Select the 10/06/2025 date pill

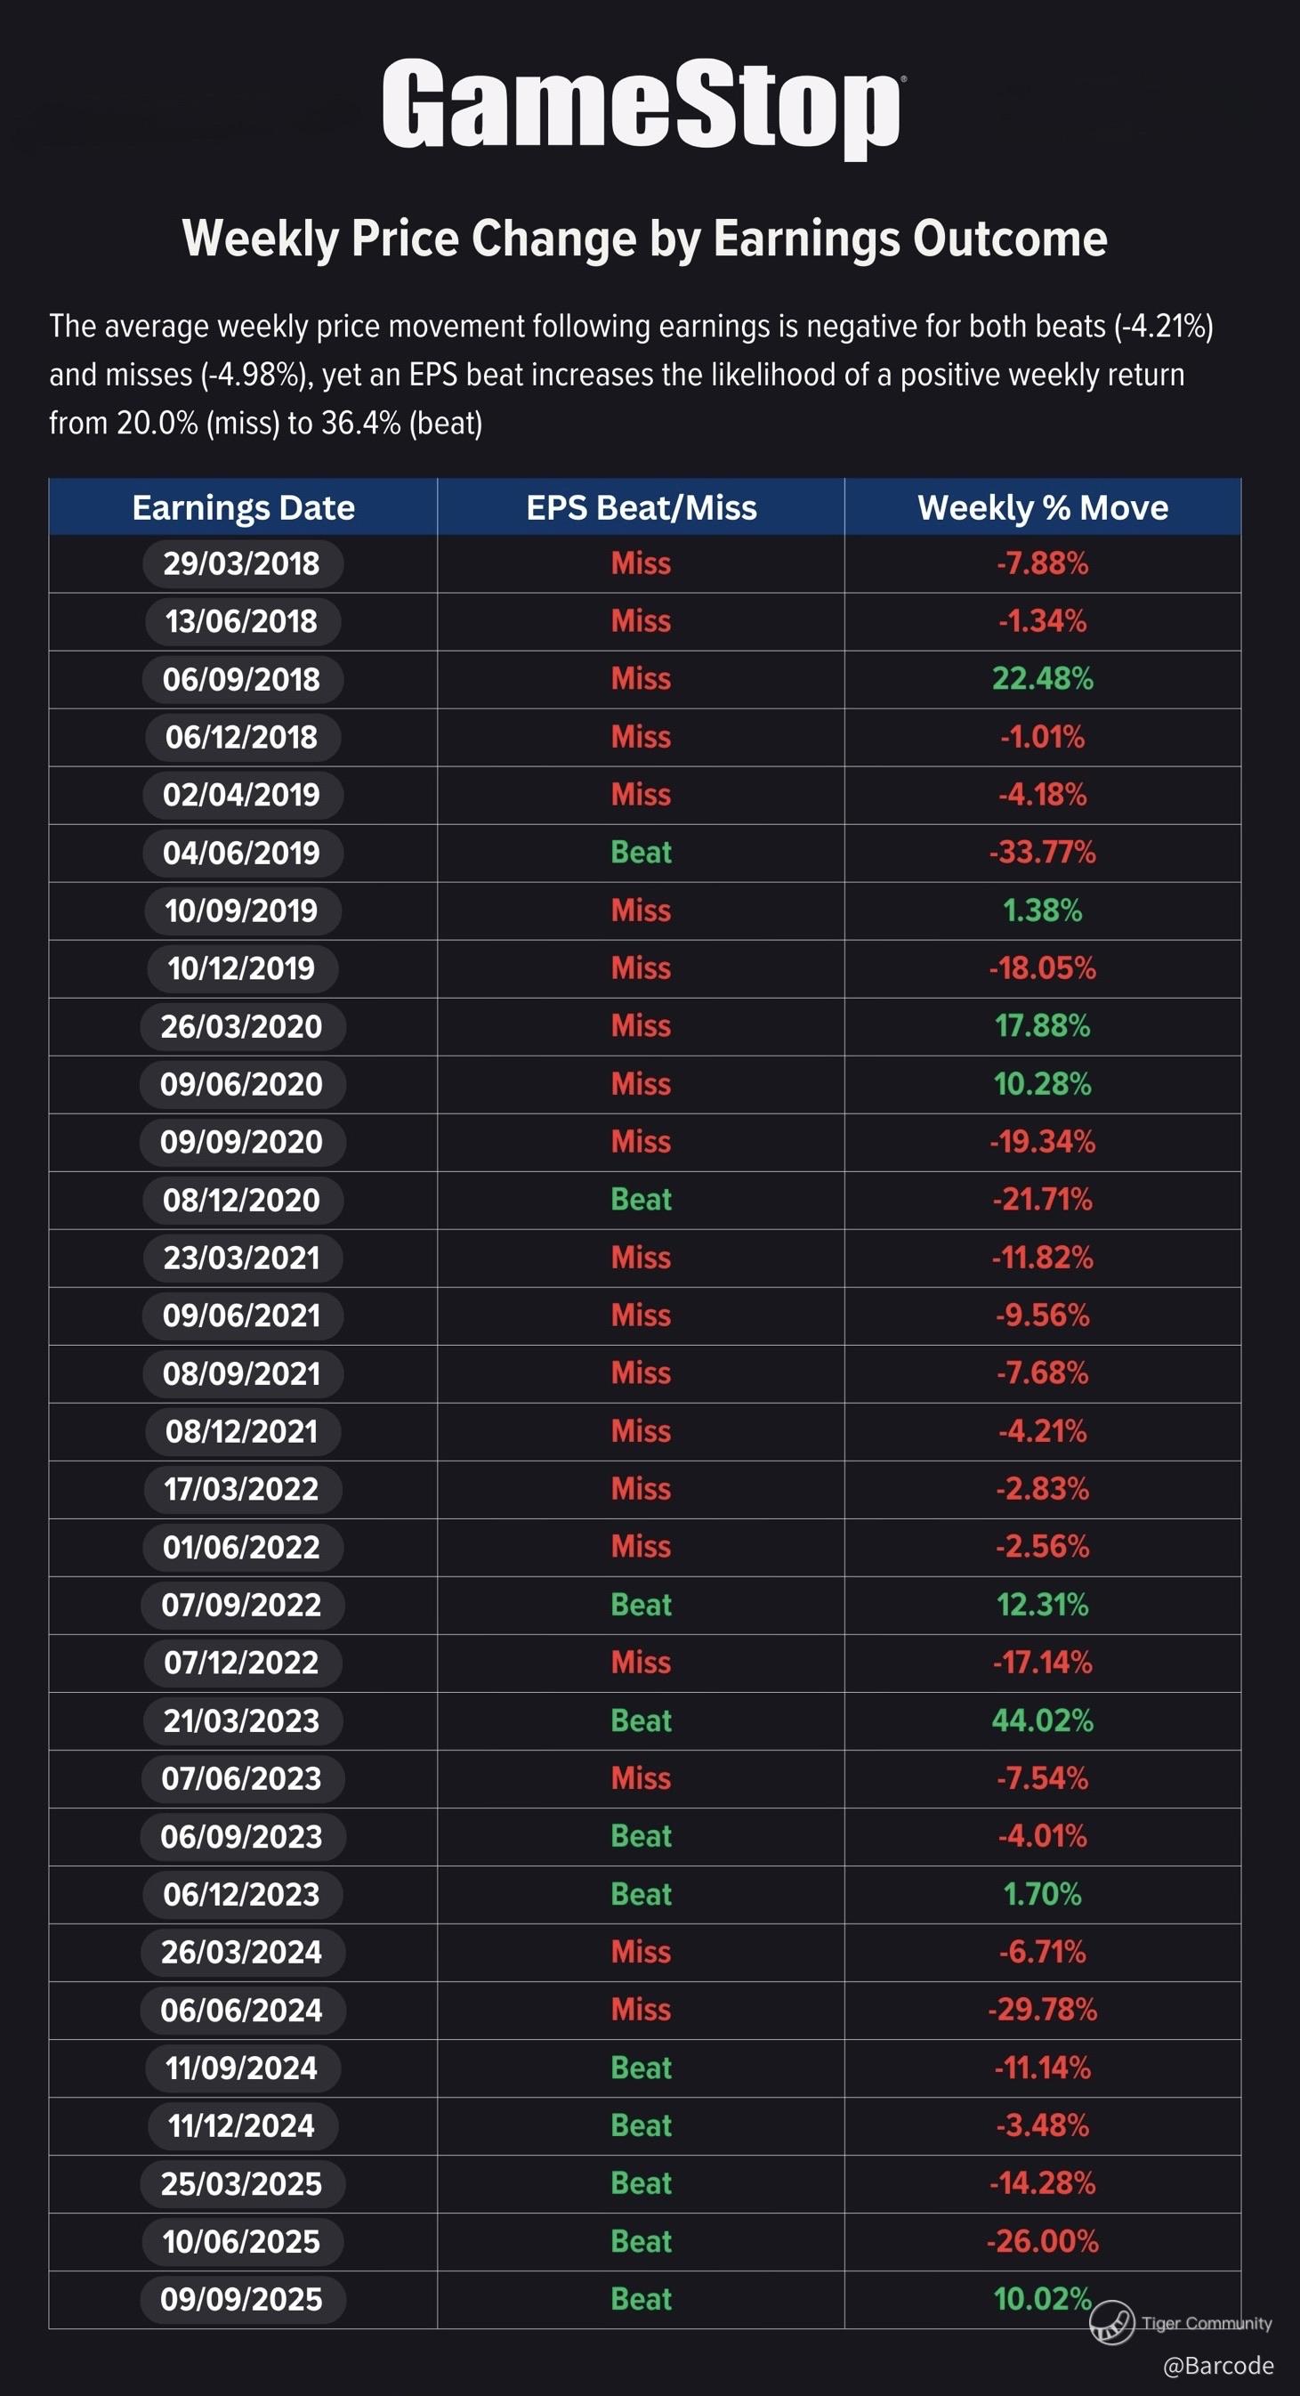pyautogui.click(x=242, y=2242)
